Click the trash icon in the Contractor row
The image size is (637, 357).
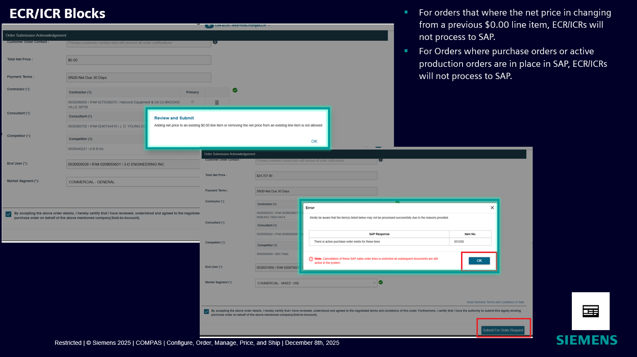pos(217,102)
